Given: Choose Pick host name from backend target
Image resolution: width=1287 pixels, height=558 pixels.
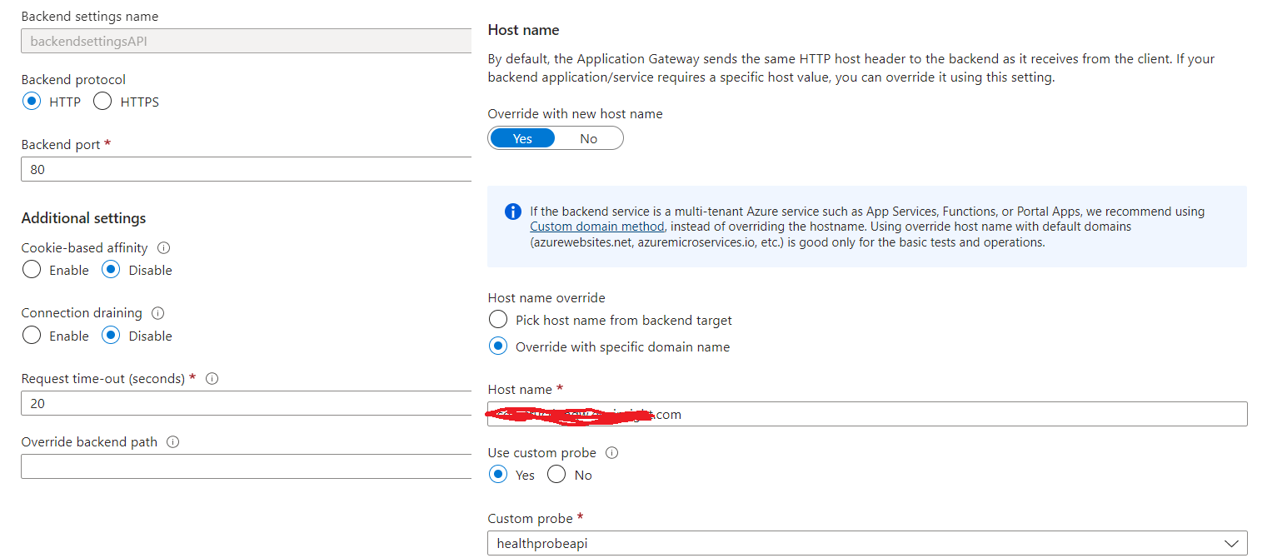Looking at the screenshot, I should [x=498, y=320].
